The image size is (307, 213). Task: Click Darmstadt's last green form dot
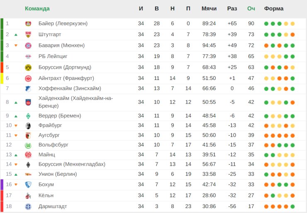coord(292,206)
